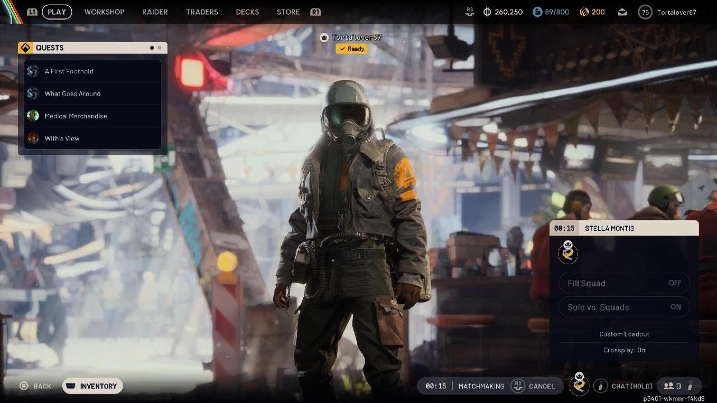Go to the TRADERS tab
This screenshot has width=717, height=403.
point(202,12)
